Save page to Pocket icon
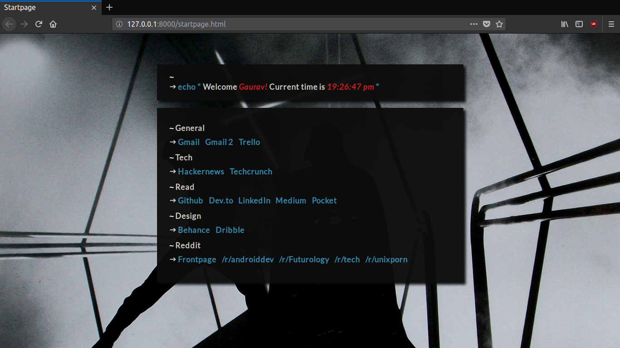This screenshot has height=348, width=620. [486, 24]
